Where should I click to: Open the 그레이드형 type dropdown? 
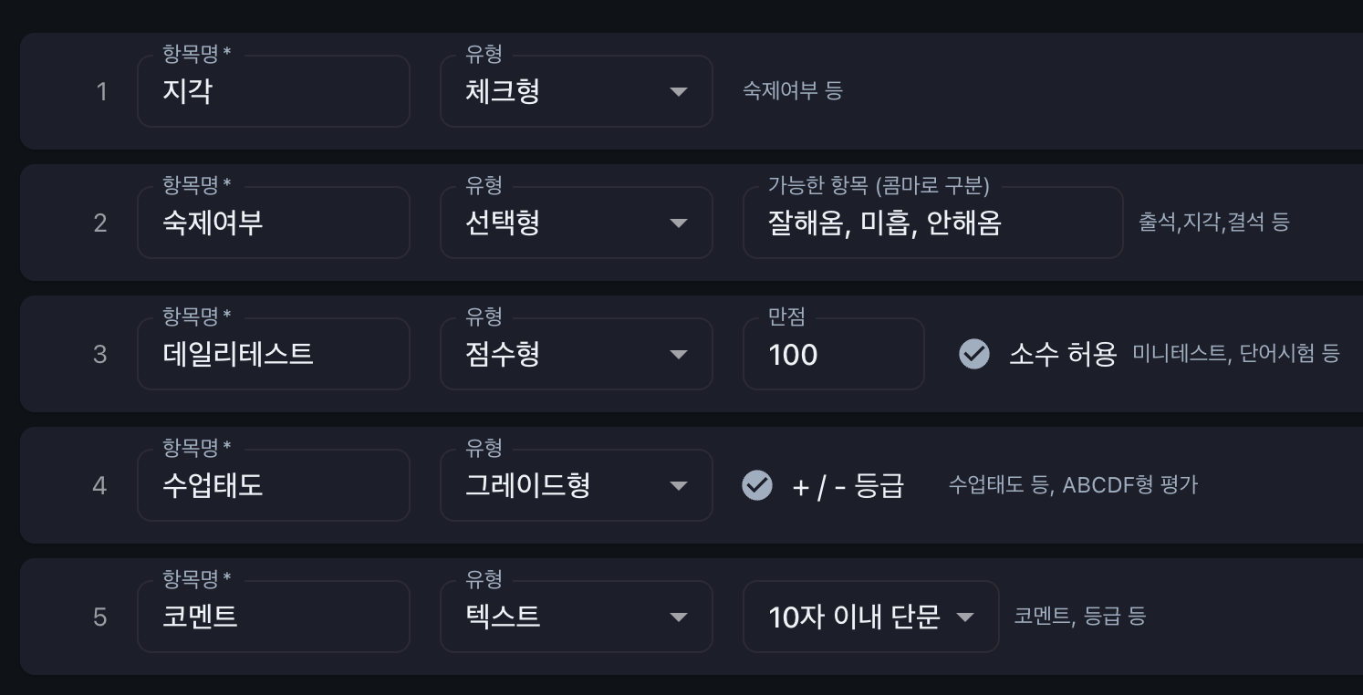point(575,486)
